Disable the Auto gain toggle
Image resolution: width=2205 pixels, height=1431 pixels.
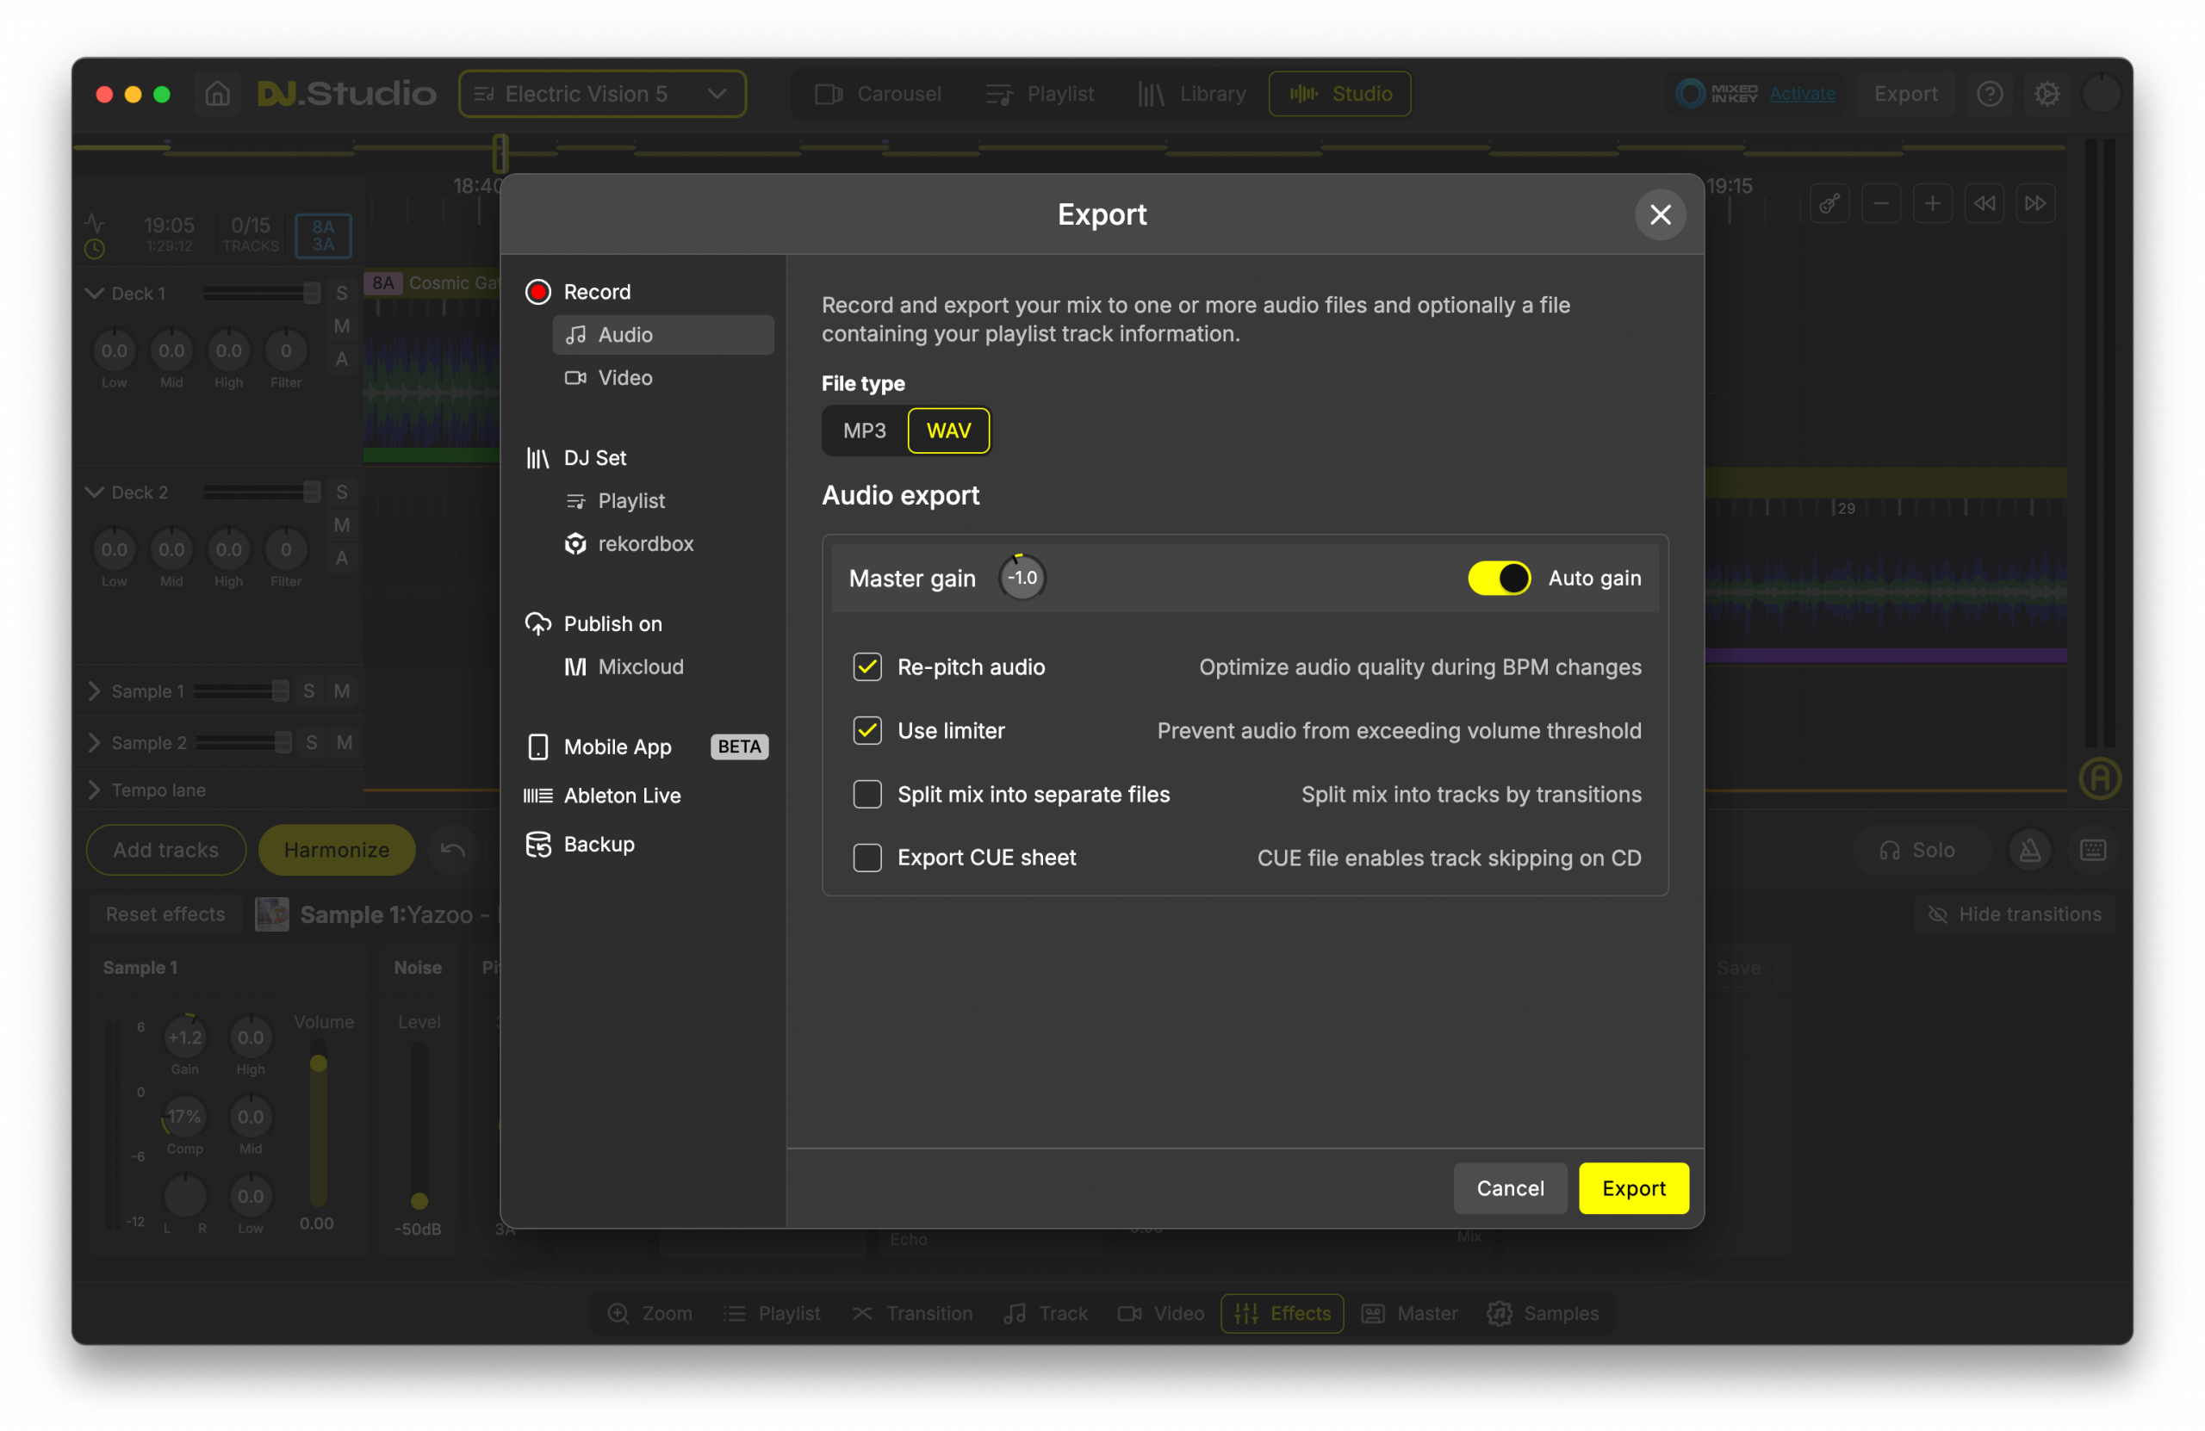point(1498,578)
